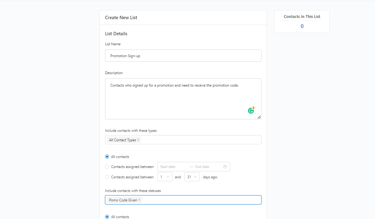Open the Grammarly widget in Description
The image size is (375, 219).
pos(251,111)
